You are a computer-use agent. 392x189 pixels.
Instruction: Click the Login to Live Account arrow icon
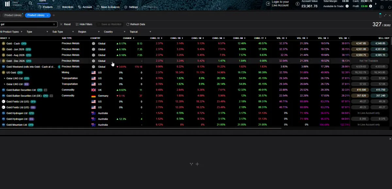(x=268, y=4)
